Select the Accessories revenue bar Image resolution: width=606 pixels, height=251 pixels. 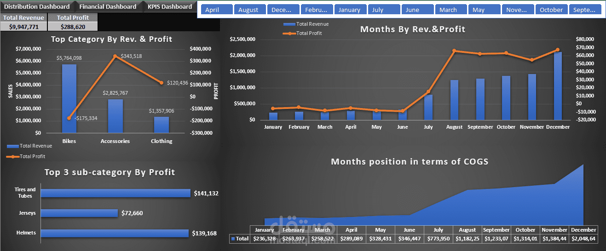(x=115, y=116)
